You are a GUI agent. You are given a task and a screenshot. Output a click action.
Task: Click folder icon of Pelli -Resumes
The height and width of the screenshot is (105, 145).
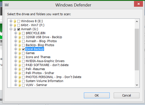pos(20,69)
